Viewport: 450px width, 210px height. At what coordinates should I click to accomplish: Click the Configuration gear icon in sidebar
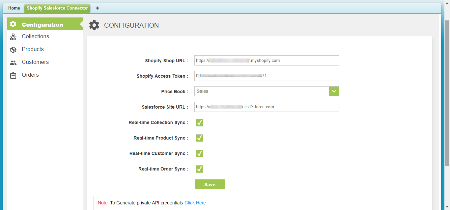(x=13, y=24)
